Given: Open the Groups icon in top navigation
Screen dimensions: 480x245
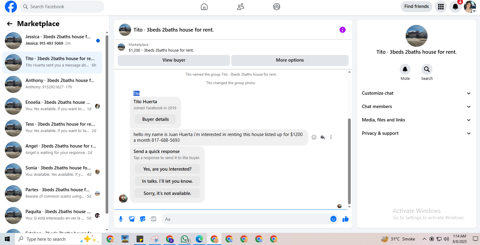Looking at the screenshot, I should point(277,7).
